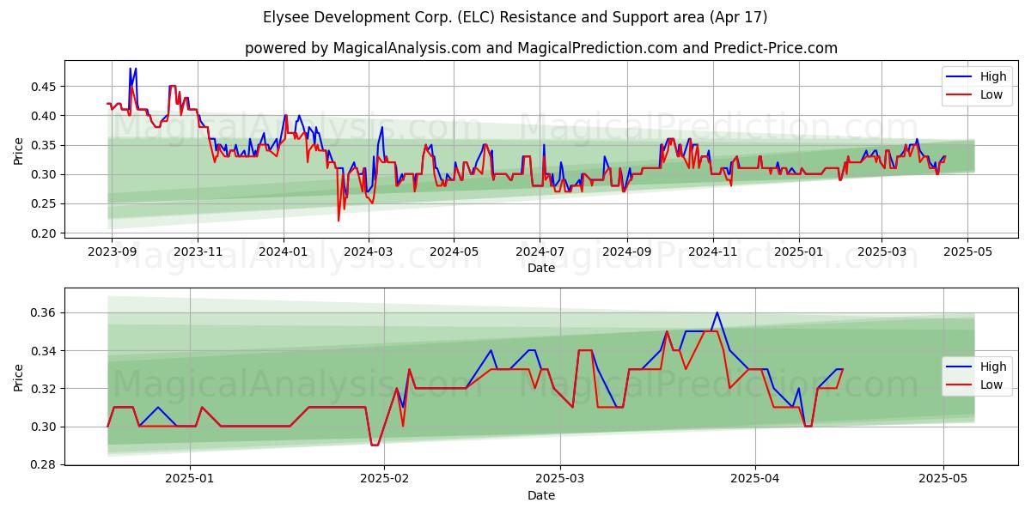
Task: Click the 0.25 price tick in top chart
Action: pyautogui.click(x=45, y=204)
